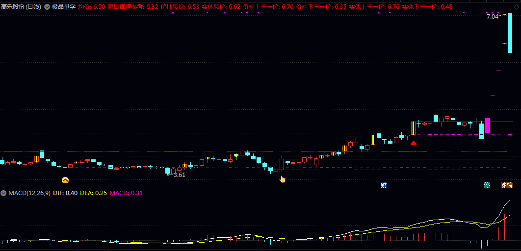521x251 pixels.
Task: Select the magenta-filled candlestick
Action: point(488,126)
